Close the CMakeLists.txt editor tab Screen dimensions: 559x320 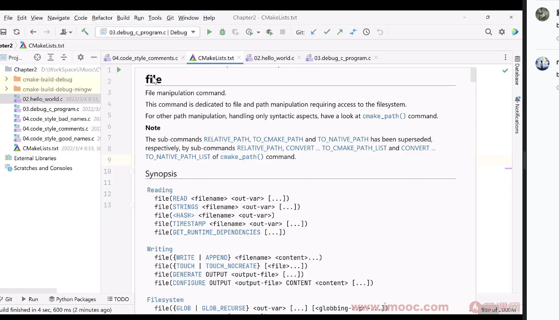pos(239,58)
